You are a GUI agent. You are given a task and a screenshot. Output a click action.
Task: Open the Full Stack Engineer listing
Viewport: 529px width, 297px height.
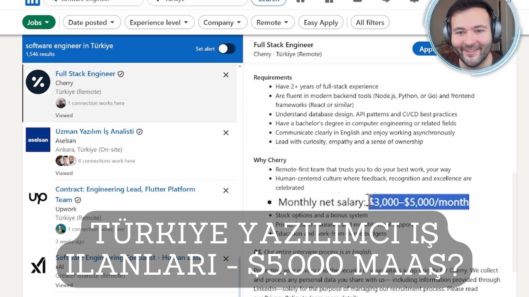point(85,74)
